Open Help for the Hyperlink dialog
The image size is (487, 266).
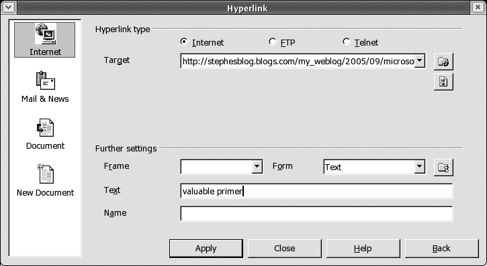[363, 249]
